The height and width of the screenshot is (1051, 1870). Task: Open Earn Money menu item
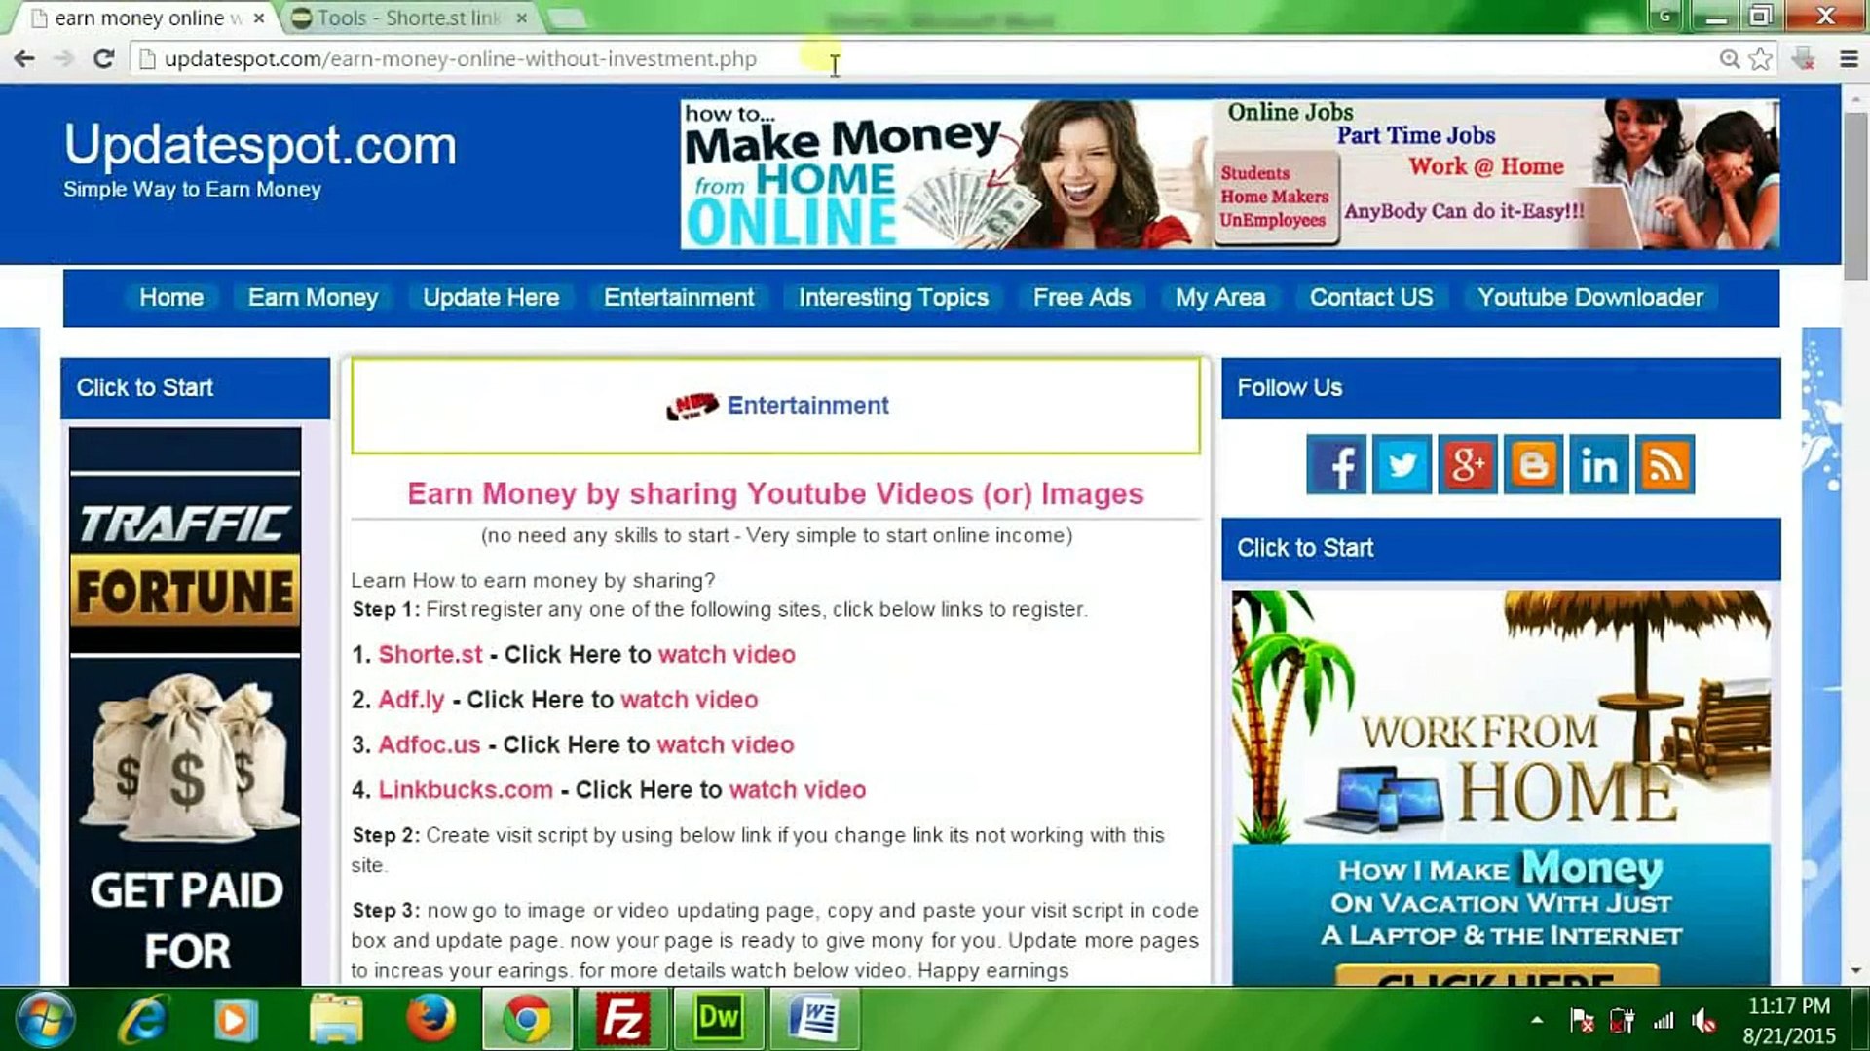[x=313, y=298]
